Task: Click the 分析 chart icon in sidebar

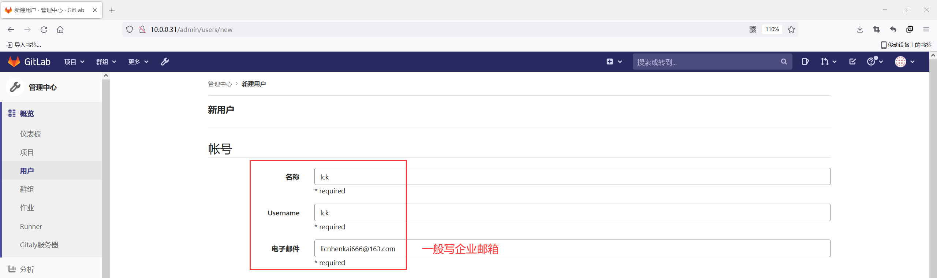Action: [x=12, y=269]
